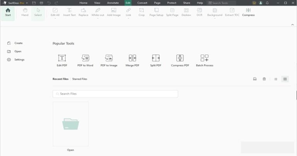Expand the SwifDoo Pro dropdown arrow
Image resolution: width=297 pixels, height=156 pixels.
coord(27,3)
